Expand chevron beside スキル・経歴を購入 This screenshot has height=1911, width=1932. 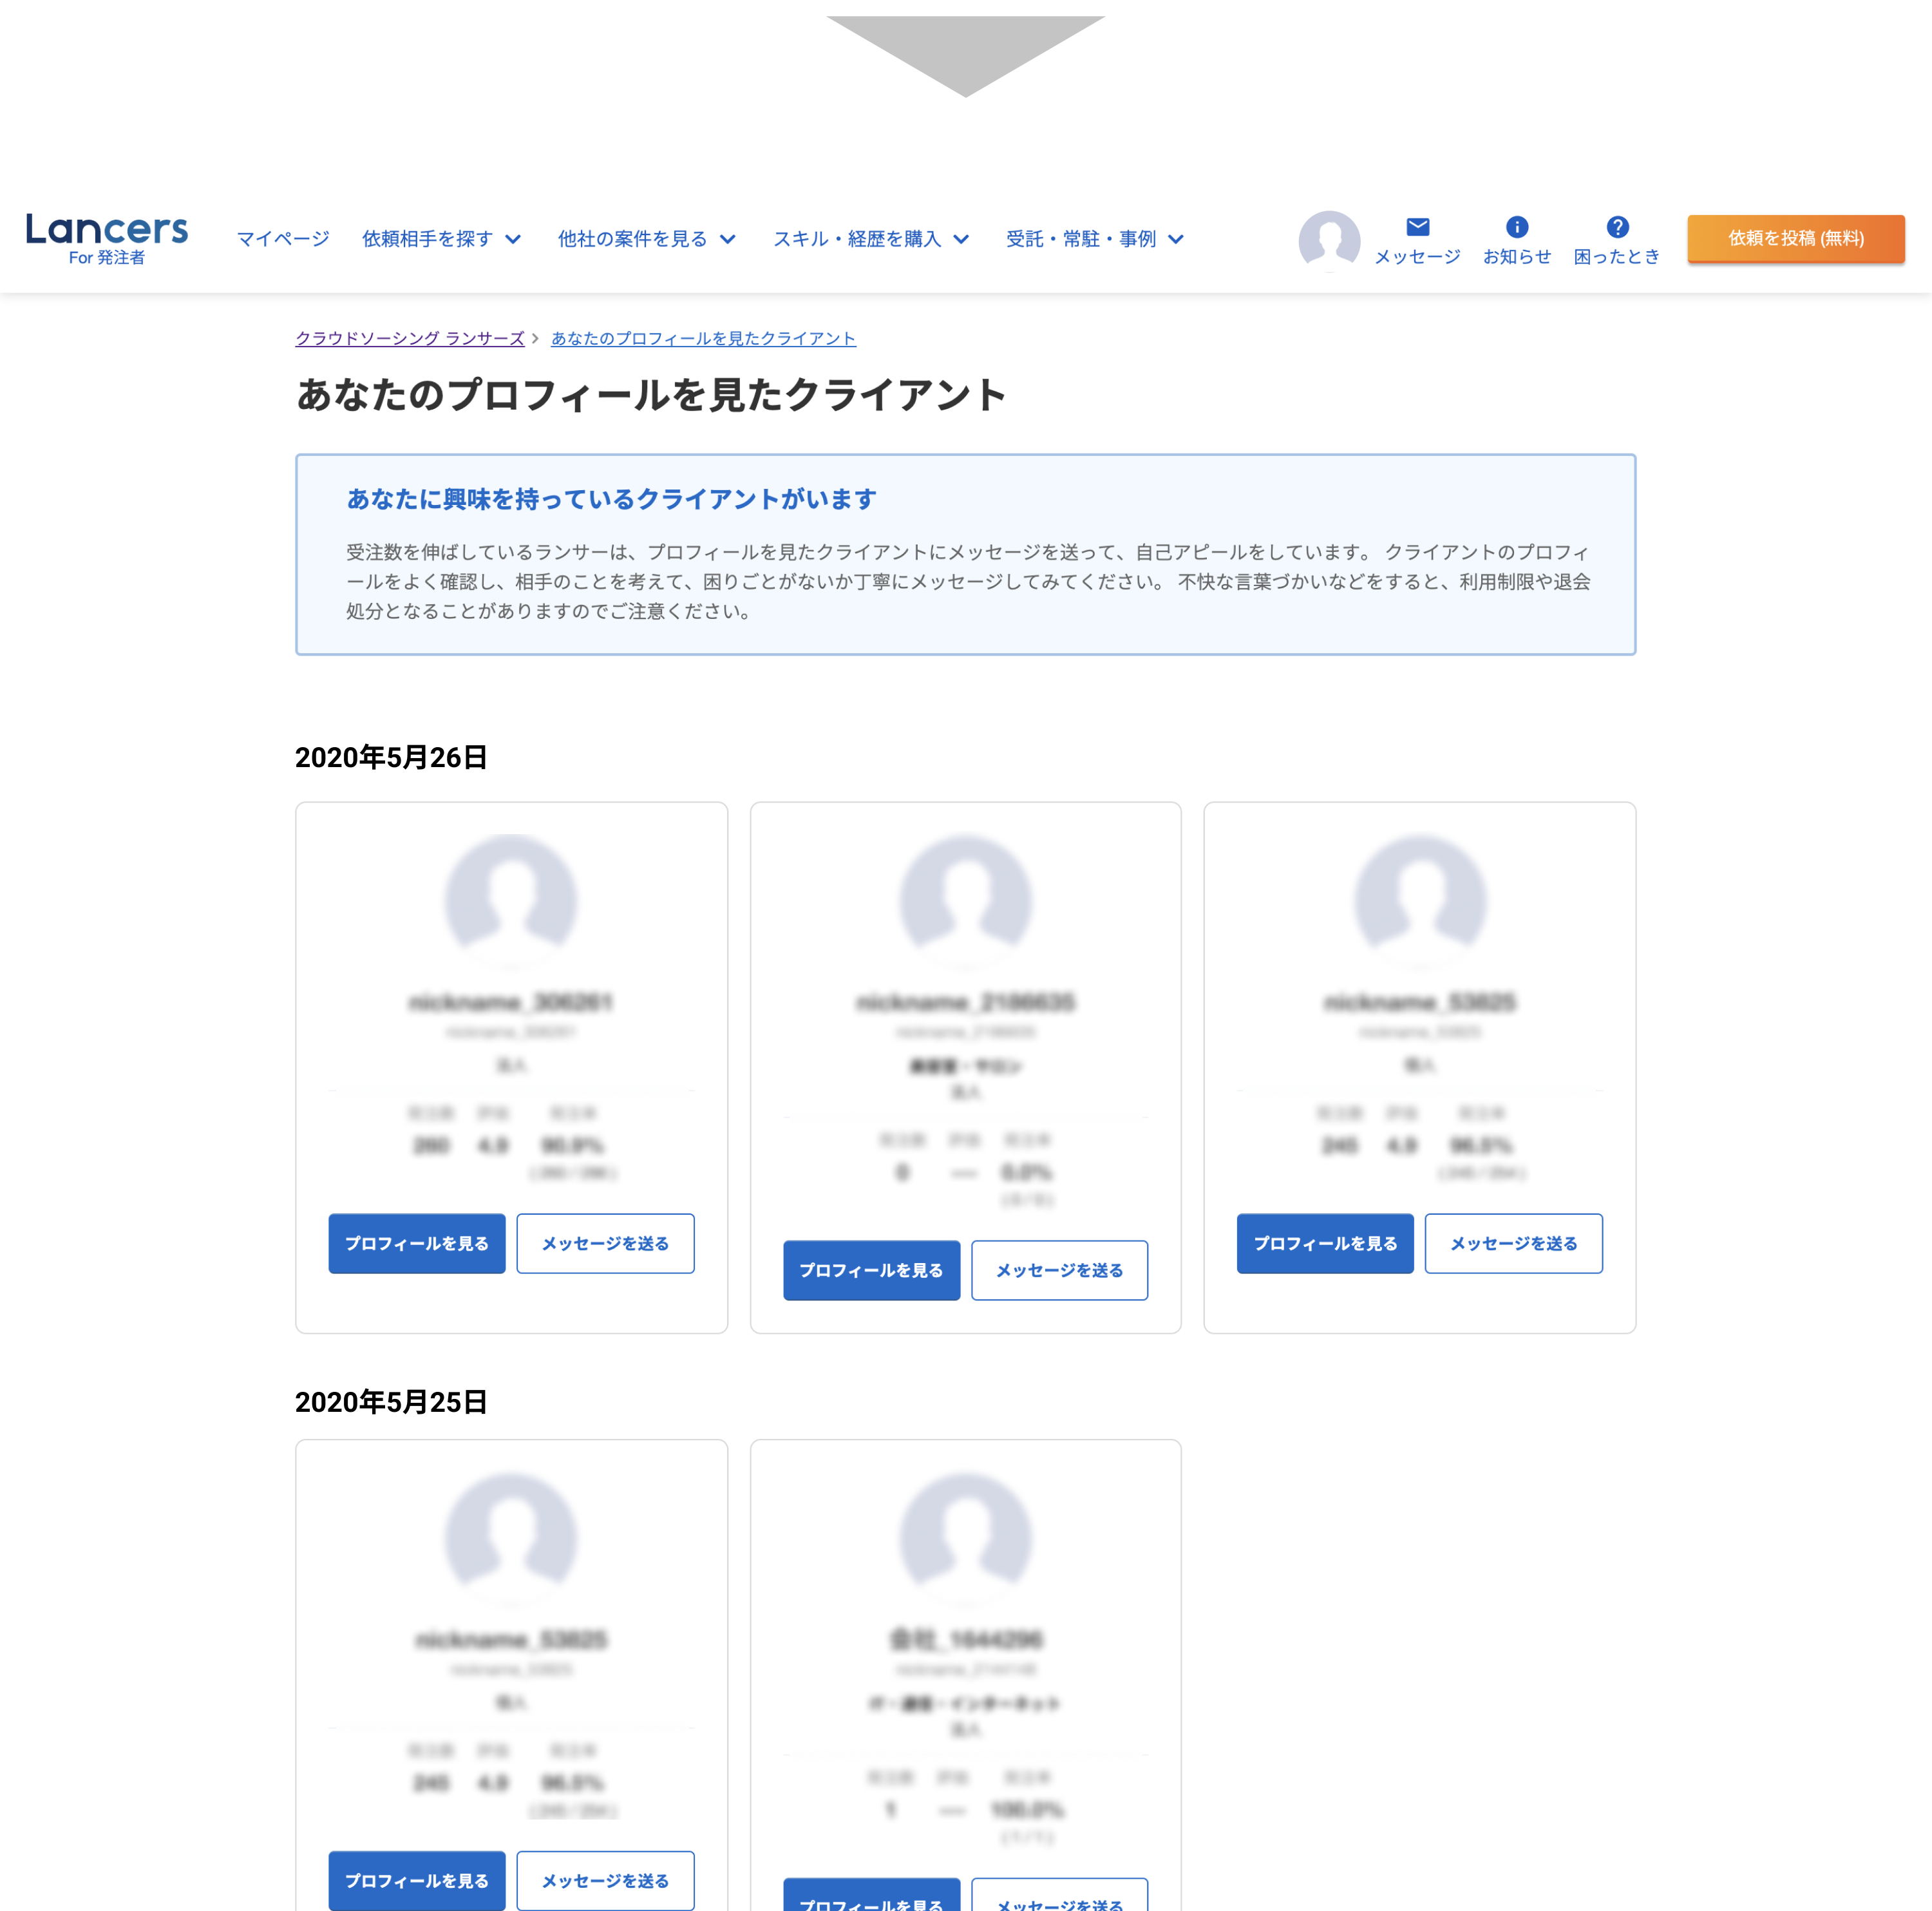click(961, 240)
